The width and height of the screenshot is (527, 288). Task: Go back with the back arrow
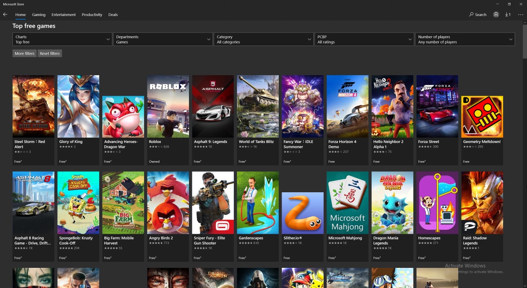(5, 14)
